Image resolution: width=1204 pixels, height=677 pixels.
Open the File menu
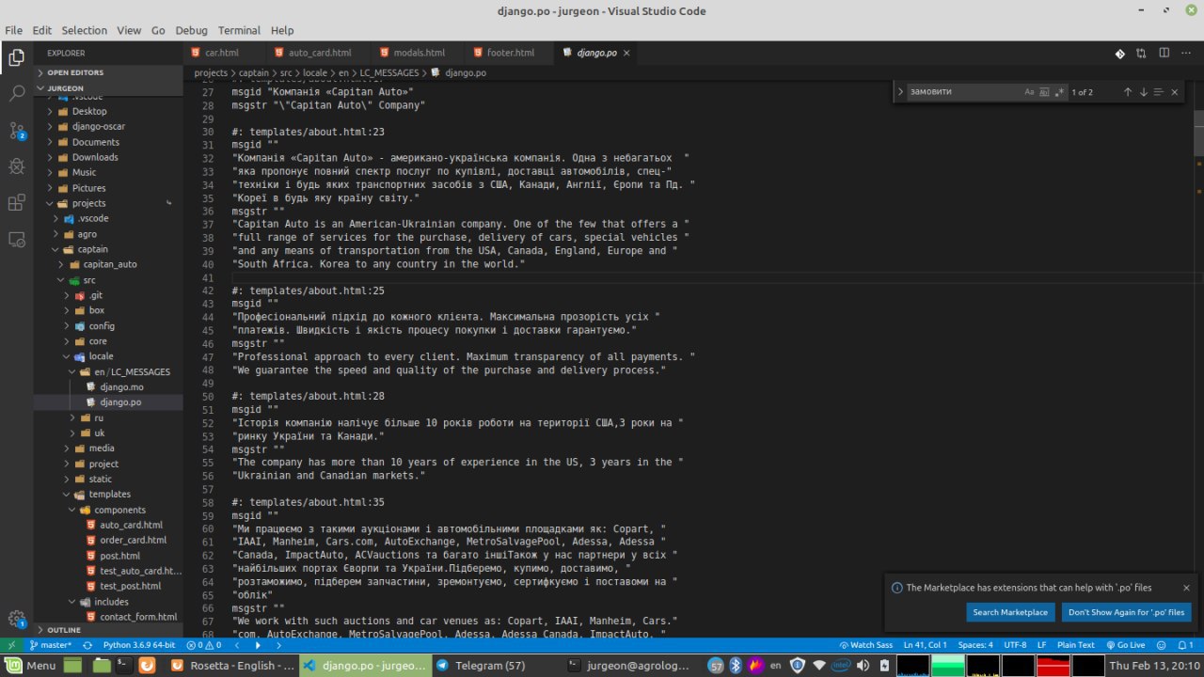tap(13, 30)
